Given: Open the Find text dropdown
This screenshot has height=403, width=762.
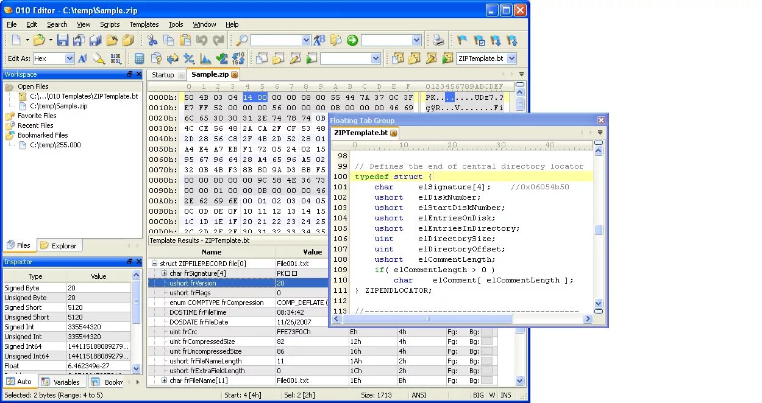Looking at the screenshot, I should pyautogui.click(x=306, y=40).
